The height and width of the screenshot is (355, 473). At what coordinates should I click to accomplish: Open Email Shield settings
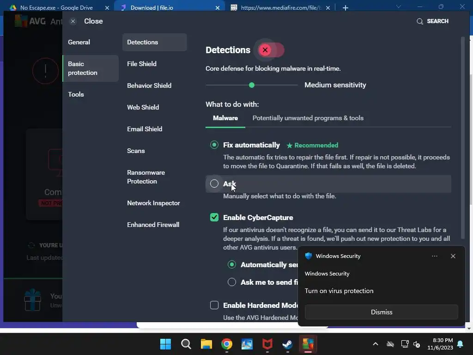[x=145, y=129]
